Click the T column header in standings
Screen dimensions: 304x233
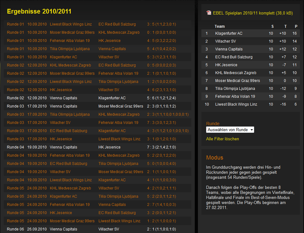pyautogui.click(x=285, y=26)
